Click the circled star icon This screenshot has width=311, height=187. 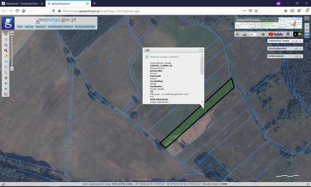pyautogui.click(x=288, y=34)
